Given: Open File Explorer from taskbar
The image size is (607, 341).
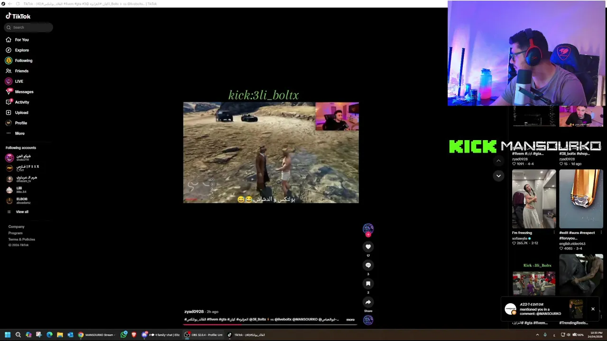Looking at the screenshot, I should 60,335.
